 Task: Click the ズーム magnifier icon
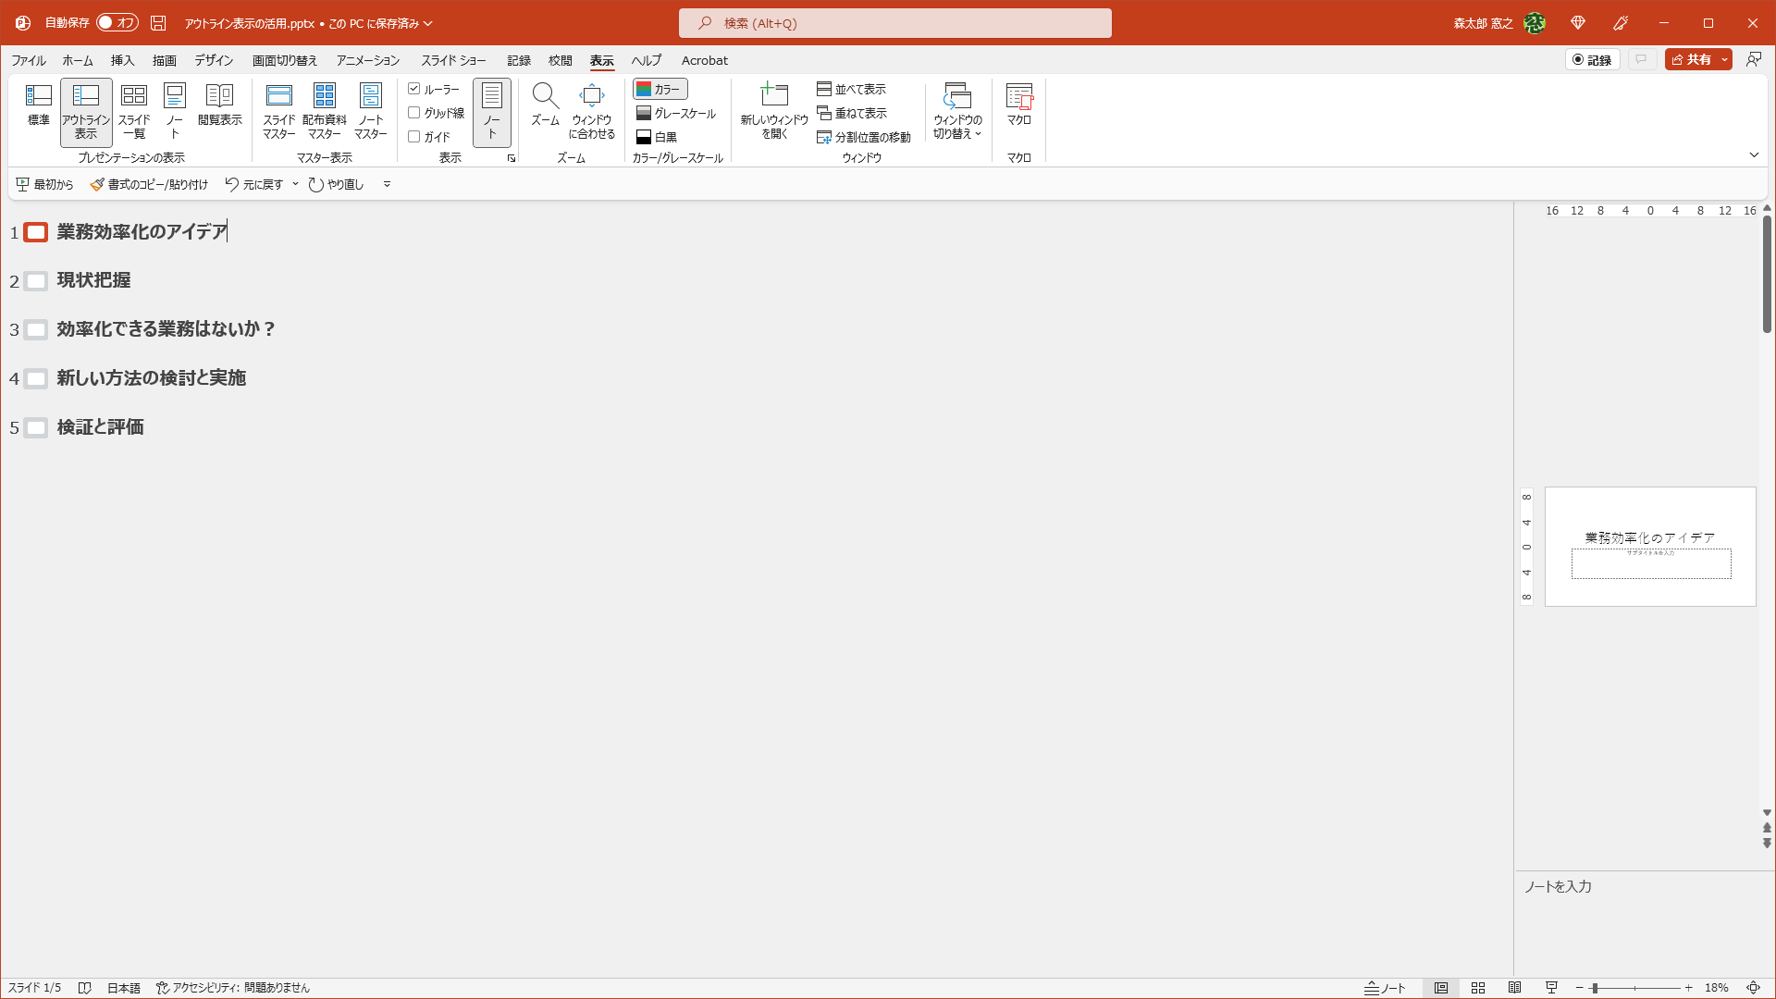pos(545,96)
